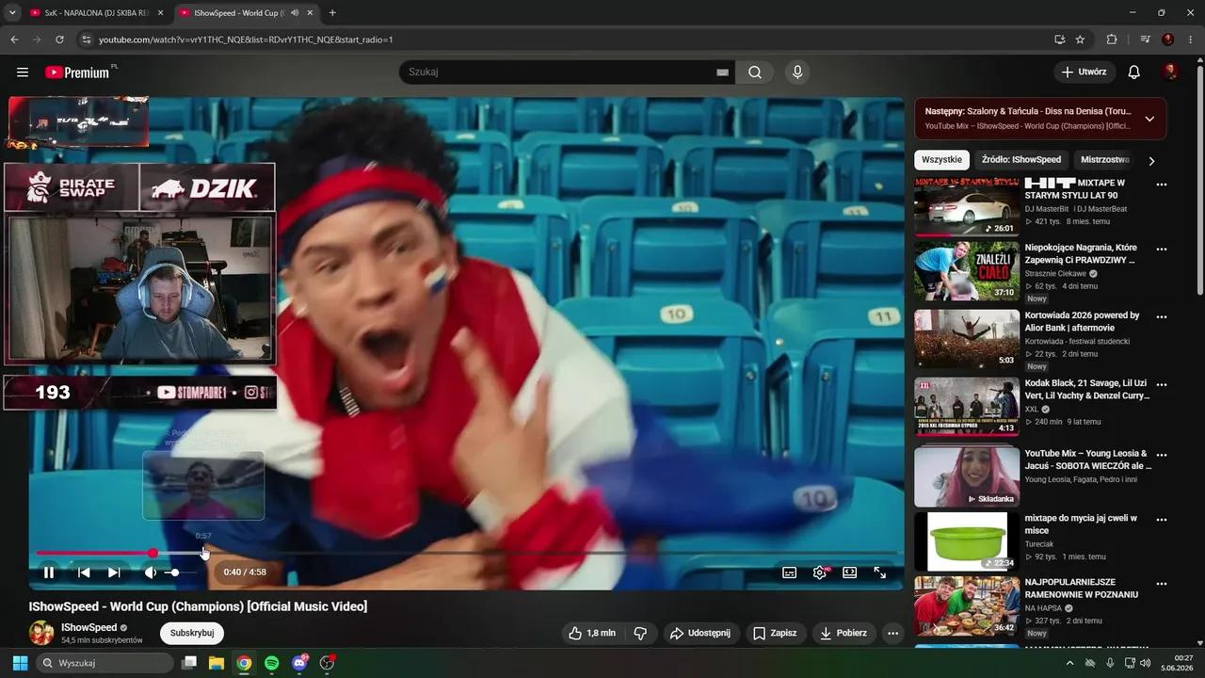Viewport: 1205px width, 678px height.
Task: Play the Kortowiada 2026 aftermovie thumbnail
Action: click(x=967, y=339)
